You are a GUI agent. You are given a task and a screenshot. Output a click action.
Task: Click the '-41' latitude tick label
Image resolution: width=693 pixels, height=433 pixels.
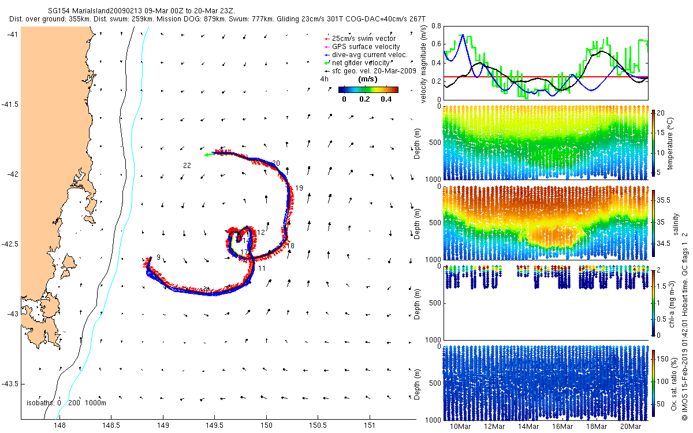(12, 35)
